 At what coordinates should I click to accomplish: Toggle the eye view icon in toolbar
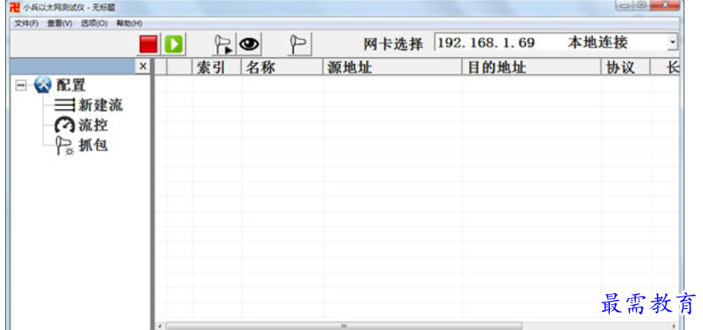[x=249, y=44]
